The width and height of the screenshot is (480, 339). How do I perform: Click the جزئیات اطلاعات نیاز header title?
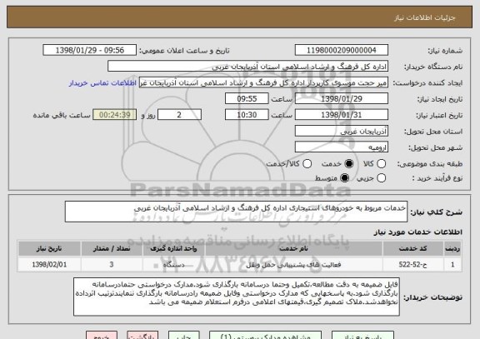pos(425,17)
